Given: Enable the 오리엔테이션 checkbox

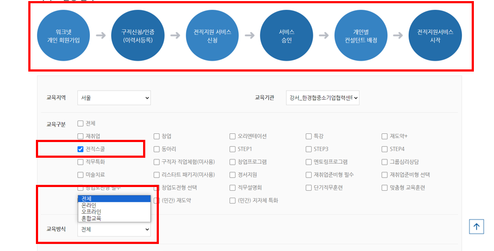Looking at the screenshot, I should (232, 136).
